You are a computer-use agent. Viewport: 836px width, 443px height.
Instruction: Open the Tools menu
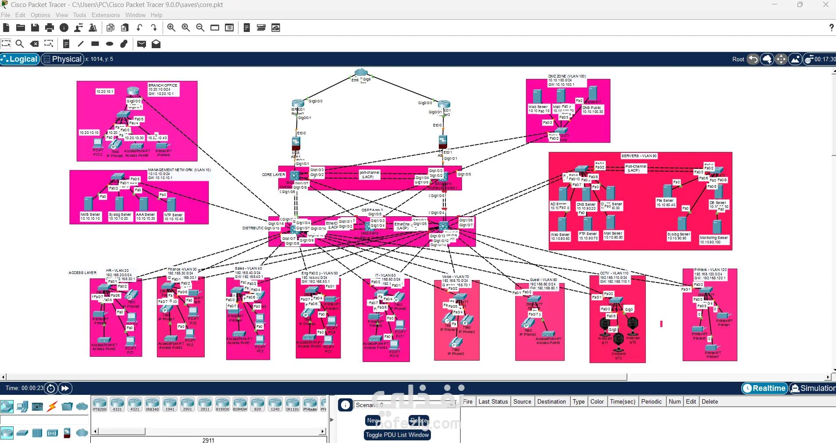click(x=79, y=15)
